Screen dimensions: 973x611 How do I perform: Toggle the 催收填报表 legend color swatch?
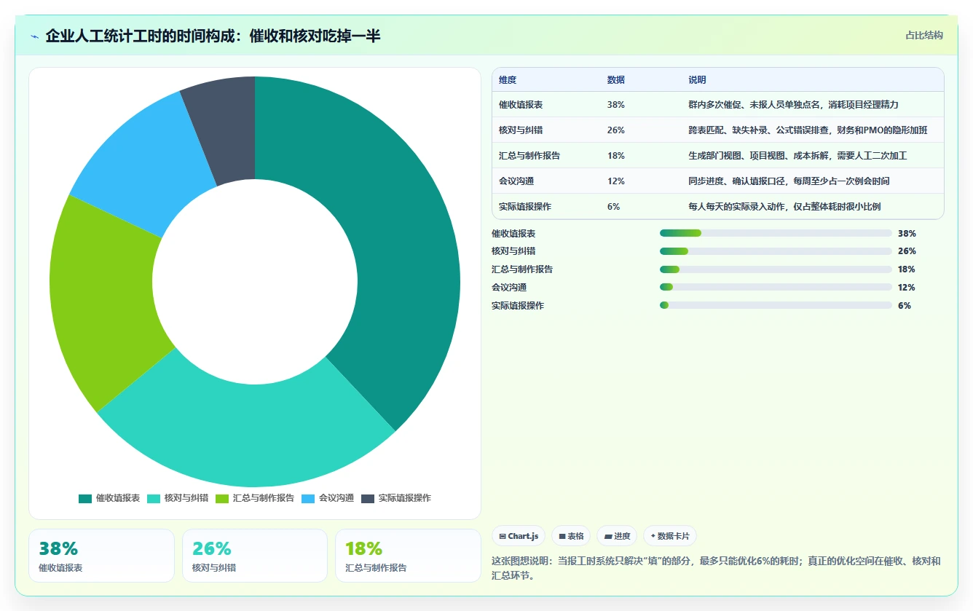[85, 498]
